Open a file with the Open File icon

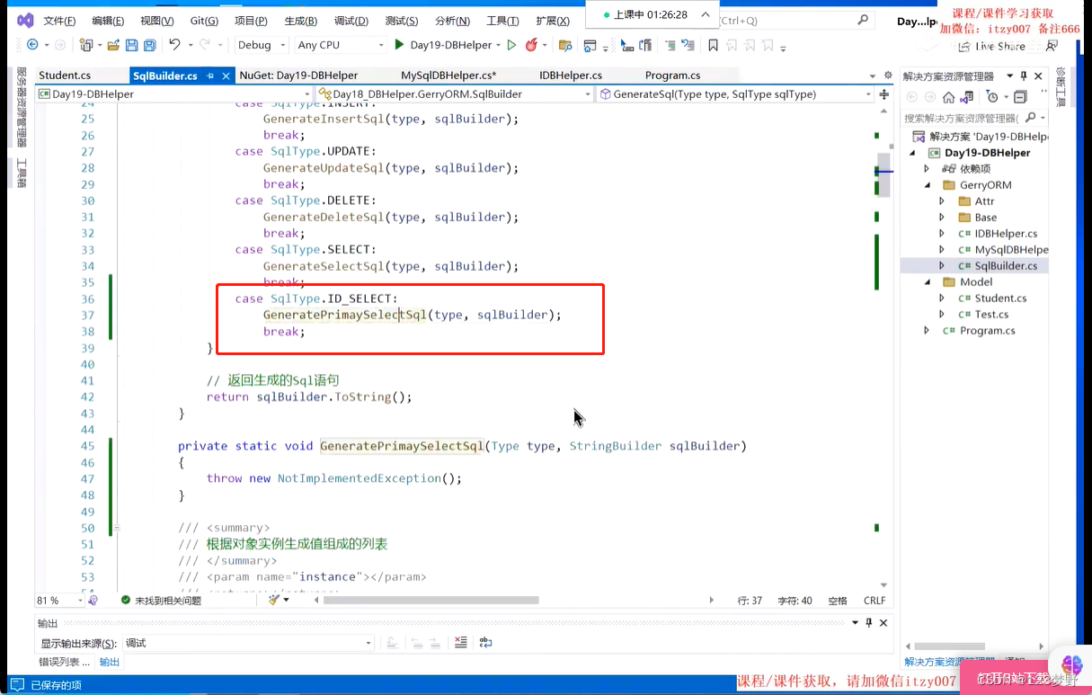(111, 45)
